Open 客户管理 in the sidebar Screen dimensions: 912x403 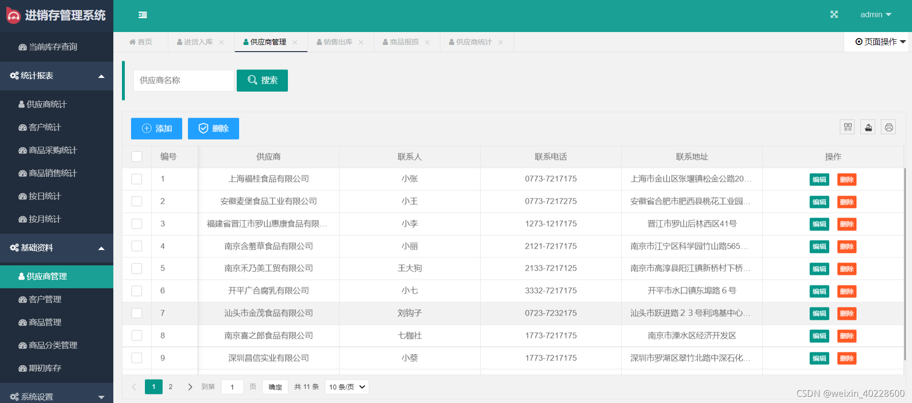(56, 299)
